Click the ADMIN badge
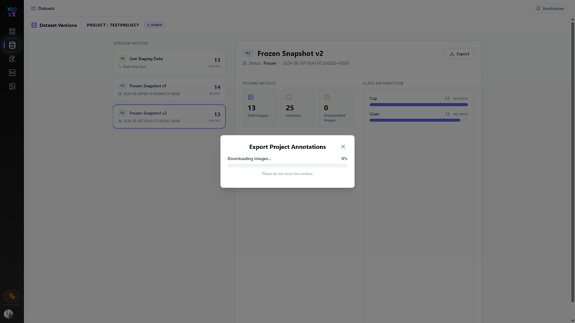The image size is (575, 323). (x=155, y=25)
